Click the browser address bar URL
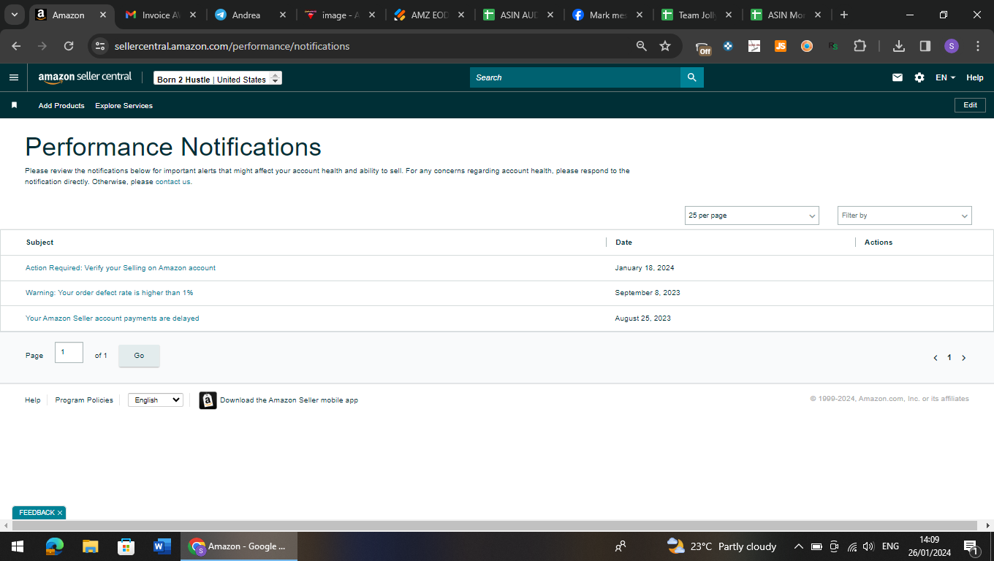The height and width of the screenshot is (561, 994). [x=232, y=46]
